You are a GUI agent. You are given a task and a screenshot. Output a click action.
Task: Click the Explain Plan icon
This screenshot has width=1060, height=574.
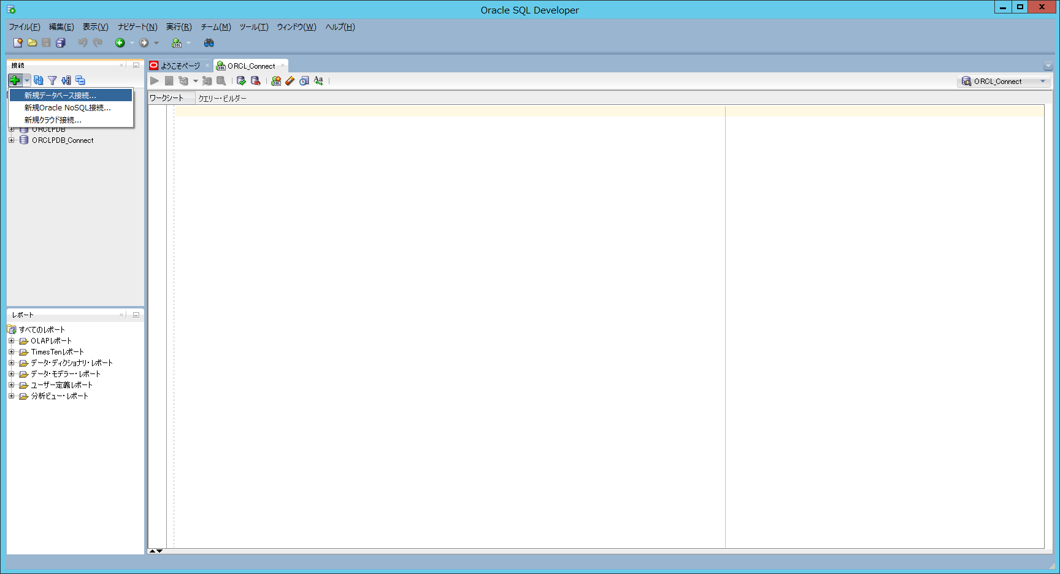click(183, 81)
